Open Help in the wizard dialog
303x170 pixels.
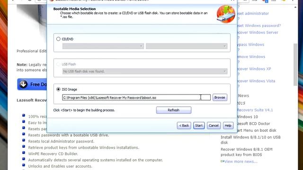pyautogui.click(x=228, y=126)
